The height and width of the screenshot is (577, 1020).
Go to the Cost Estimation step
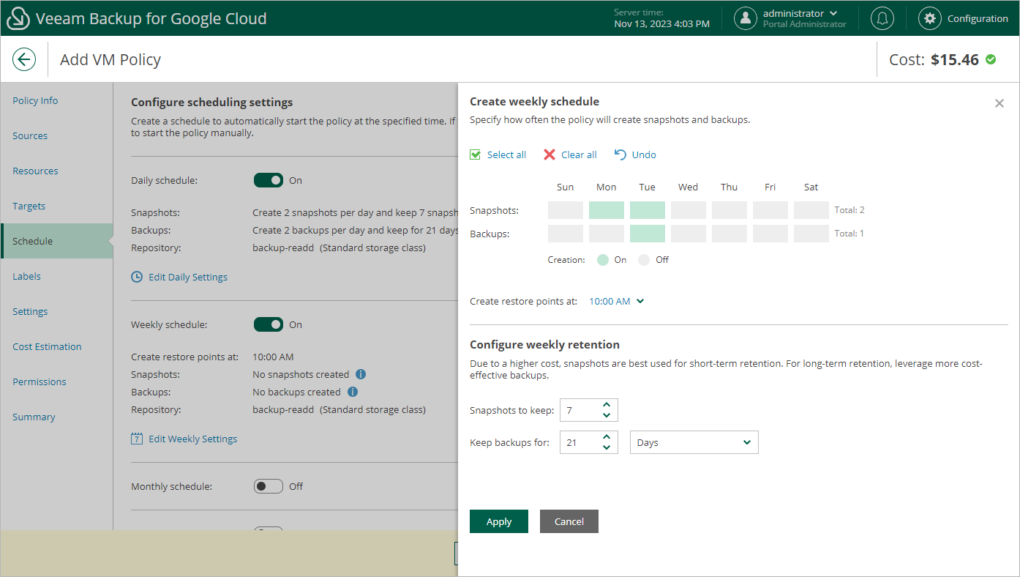tap(47, 346)
